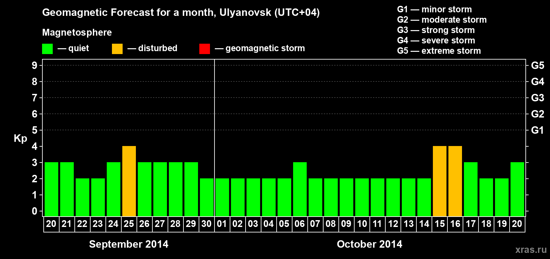This screenshot has height=259, width=550.
Task: Click the date label 16 in October
Action: 455,224
